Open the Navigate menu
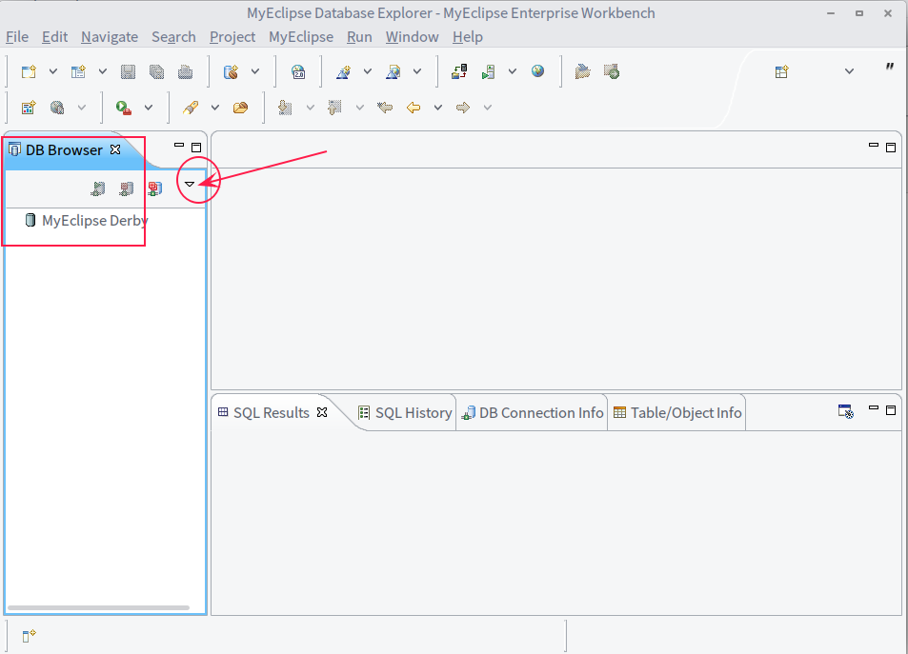This screenshot has width=908, height=654. click(x=110, y=37)
